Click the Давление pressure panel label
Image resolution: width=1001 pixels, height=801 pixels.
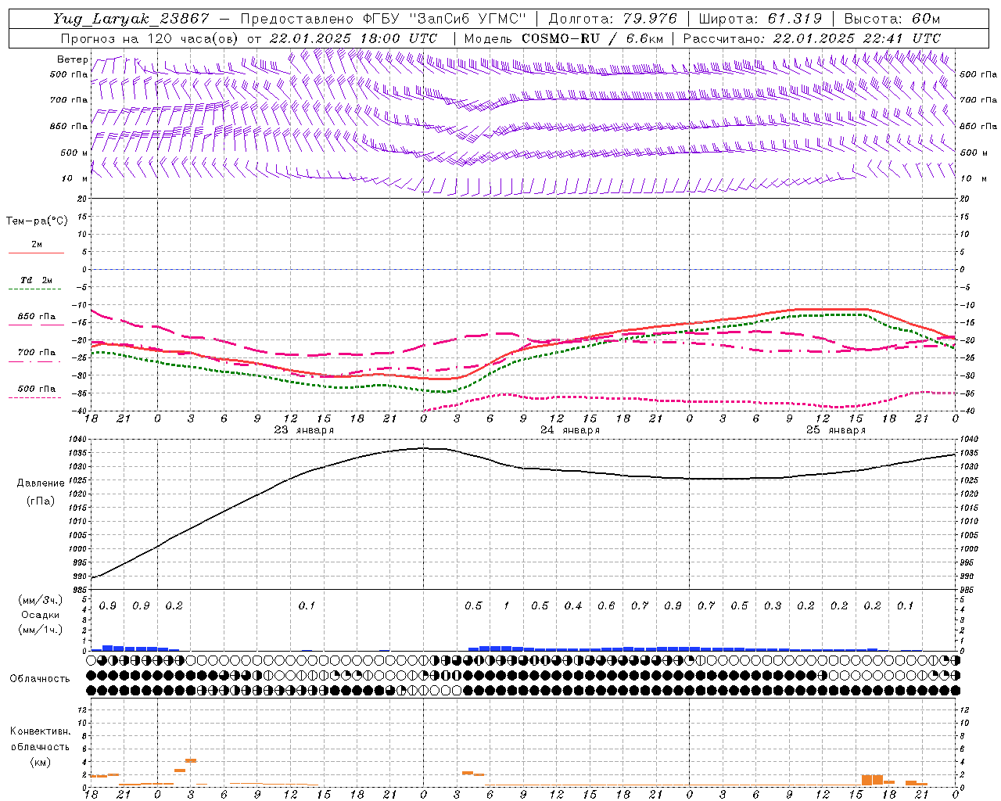click(41, 483)
